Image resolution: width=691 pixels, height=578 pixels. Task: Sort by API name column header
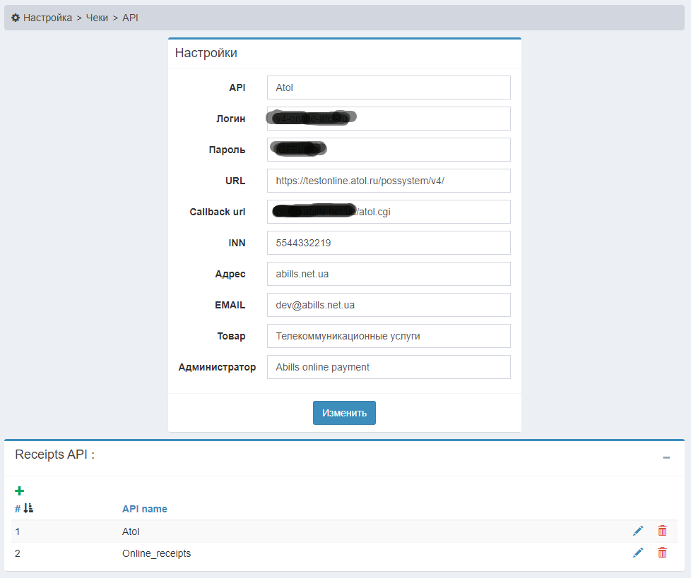(144, 509)
